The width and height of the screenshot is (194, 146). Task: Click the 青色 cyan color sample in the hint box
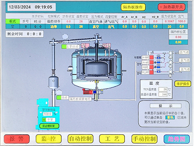[x=170, y=118]
